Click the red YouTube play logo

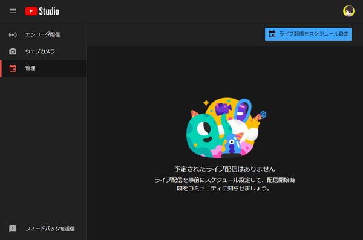tap(31, 11)
